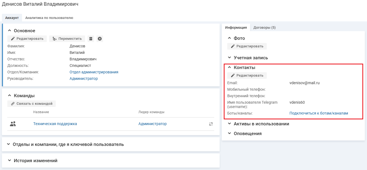
Task: Expand the Активы в использовании section
Action: (229, 124)
